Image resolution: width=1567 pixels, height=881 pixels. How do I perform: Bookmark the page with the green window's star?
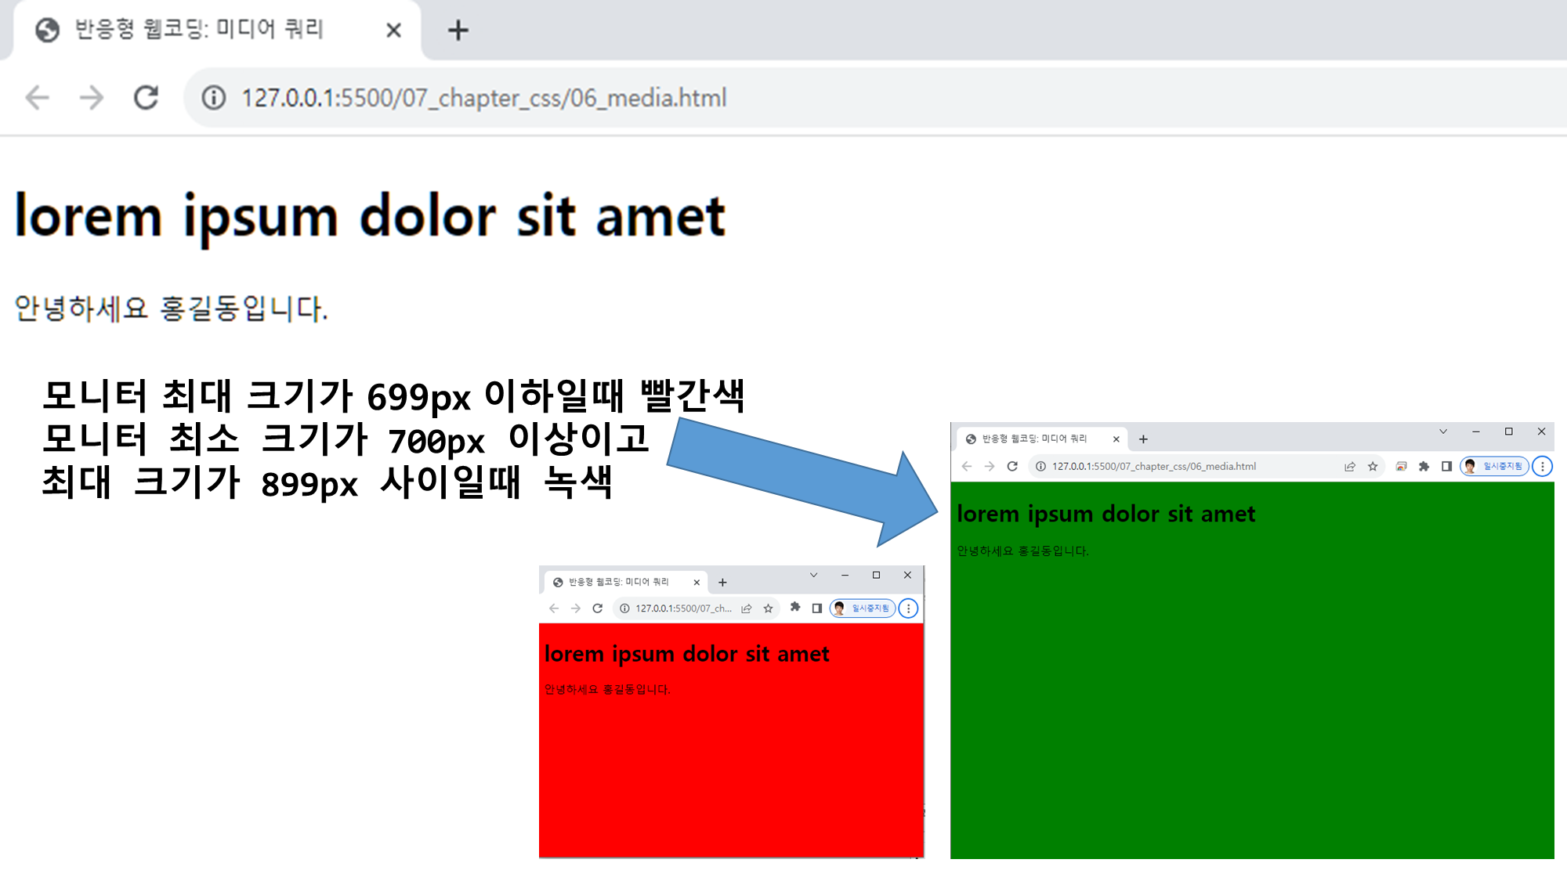(1373, 467)
